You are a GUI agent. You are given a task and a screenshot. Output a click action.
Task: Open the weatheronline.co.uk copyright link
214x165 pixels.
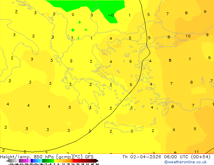pyautogui.click(x=186, y=162)
